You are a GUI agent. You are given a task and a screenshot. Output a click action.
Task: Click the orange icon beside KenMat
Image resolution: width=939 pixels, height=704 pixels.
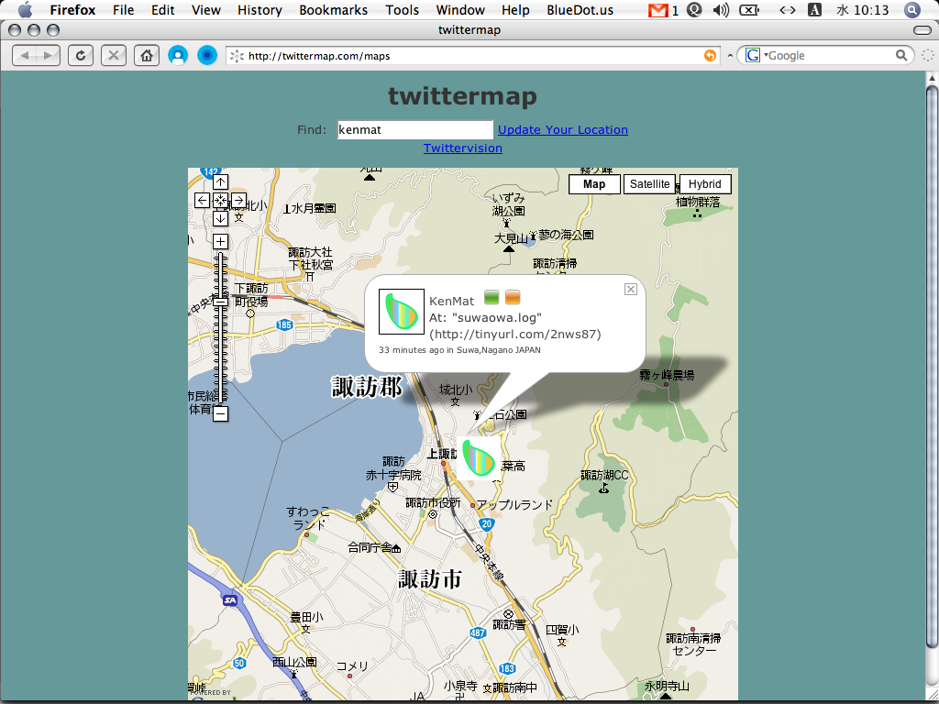[x=513, y=297]
